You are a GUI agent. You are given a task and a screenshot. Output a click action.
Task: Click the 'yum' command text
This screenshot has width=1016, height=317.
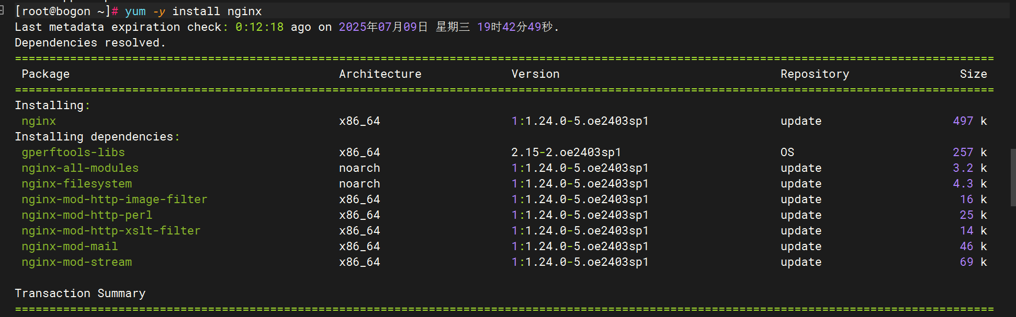coord(136,11)
